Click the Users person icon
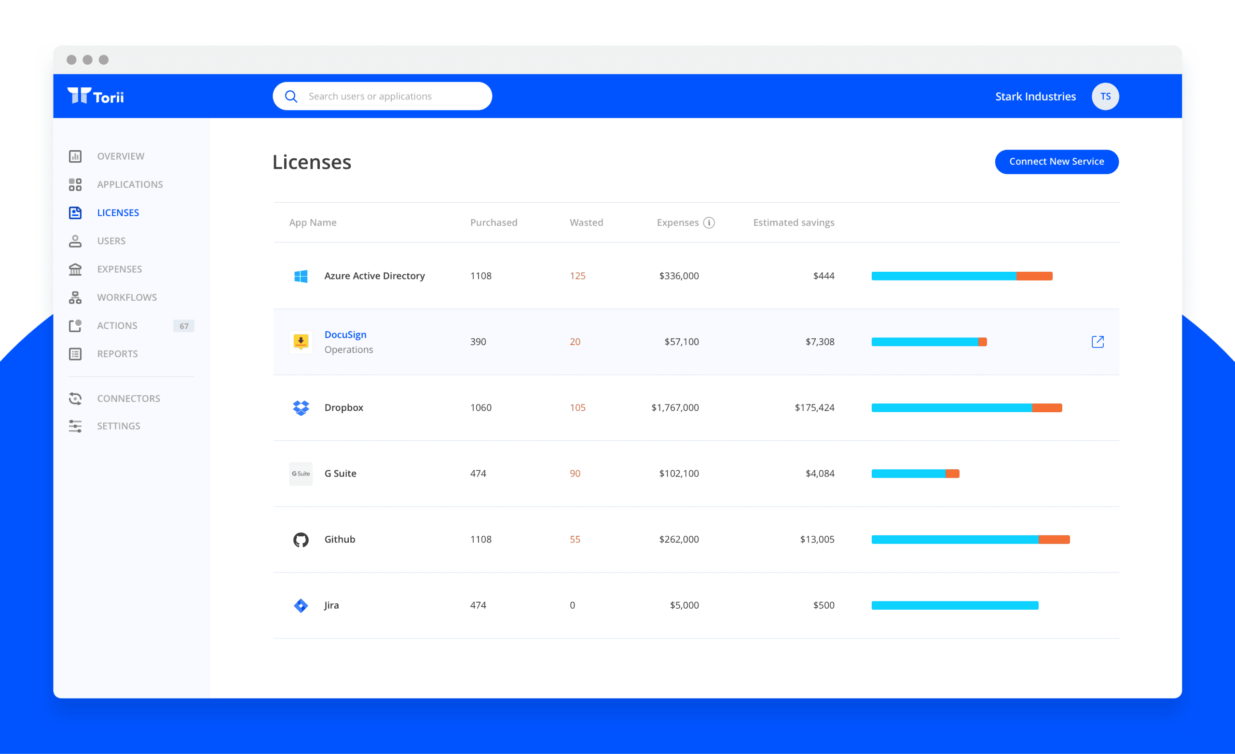The height and width of the screenshot is (754, 1235). coord(75,241)
